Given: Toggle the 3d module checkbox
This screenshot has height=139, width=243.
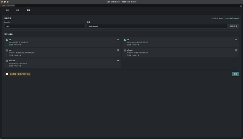Looking at the screenshot, I should click(x=125, y=40).
